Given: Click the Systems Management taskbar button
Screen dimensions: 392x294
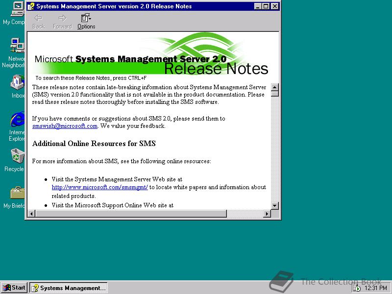Looking at the screenshot, I should coord(69,288).
